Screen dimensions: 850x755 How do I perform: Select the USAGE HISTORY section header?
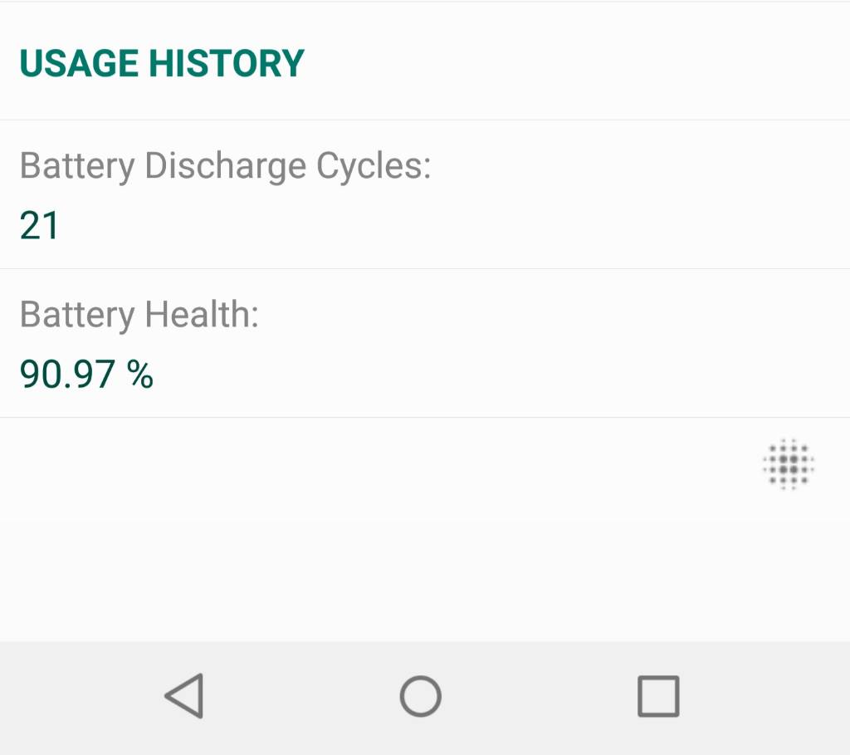tap(162, 63)
